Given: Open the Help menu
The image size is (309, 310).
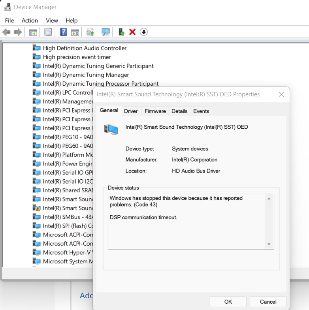Looking at the screenshot, I should click(72, 21).
